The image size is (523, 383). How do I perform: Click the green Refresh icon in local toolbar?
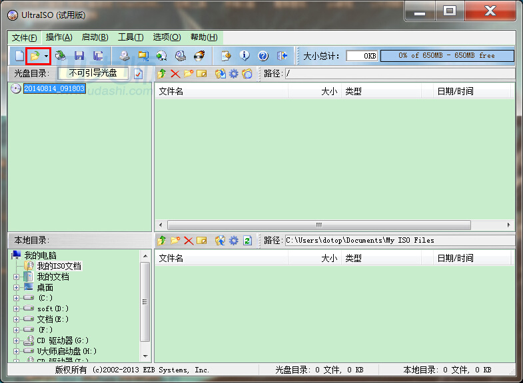tap(247, 240)
